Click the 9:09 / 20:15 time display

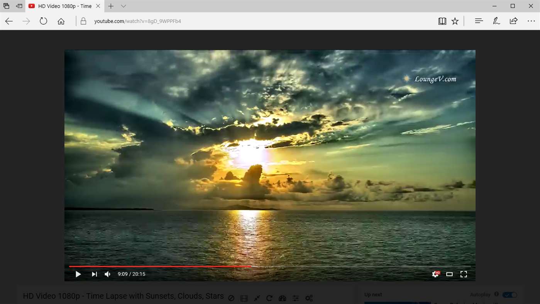[132, 274]
